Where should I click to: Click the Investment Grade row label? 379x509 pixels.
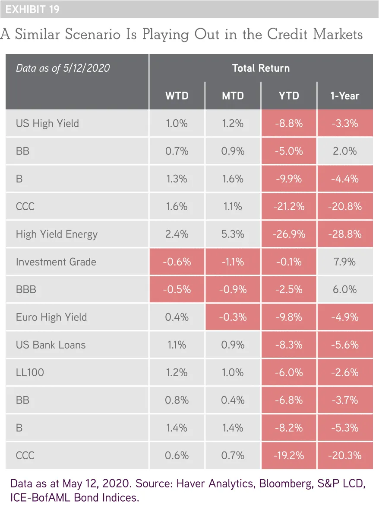[56, 262]
